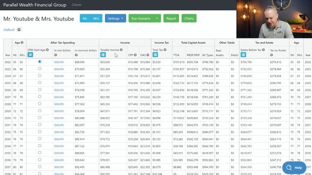Open real-dollar spending link for 2023
This screenshot has width=312, height=175.
pyautogui.click(x=59, y=69)
